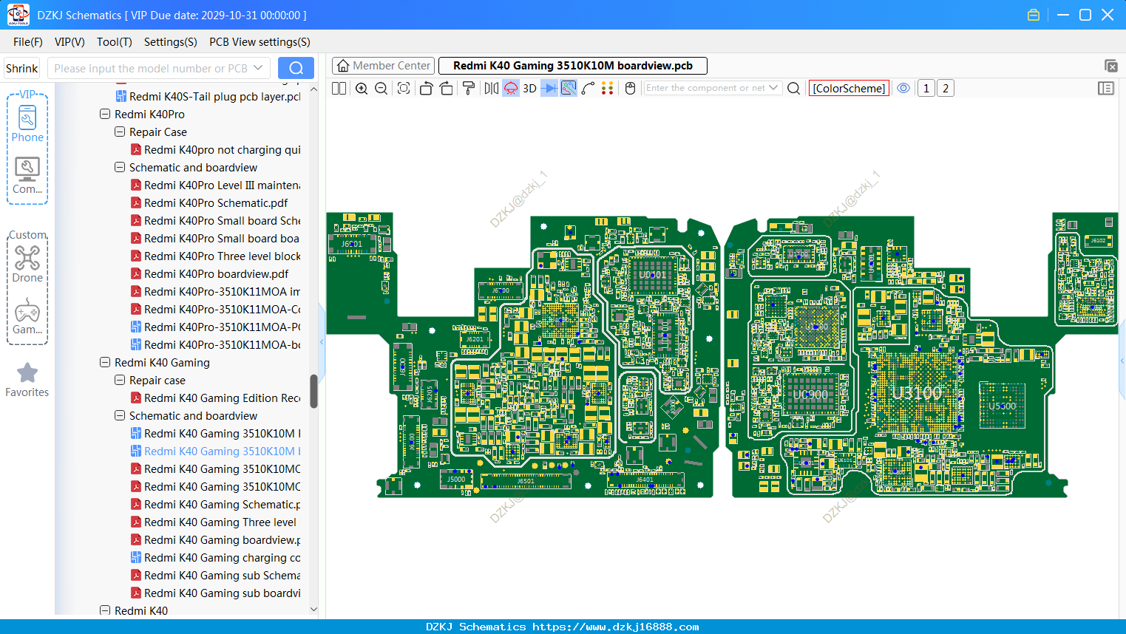Collapse Redmi K40Pro Schematic and boardview

point(120,168)
